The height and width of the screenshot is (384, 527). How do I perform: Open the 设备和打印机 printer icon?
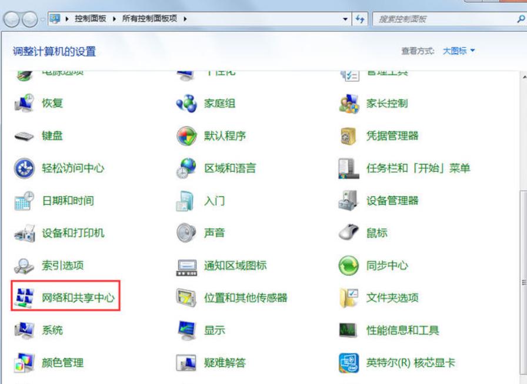pos(25,233)
